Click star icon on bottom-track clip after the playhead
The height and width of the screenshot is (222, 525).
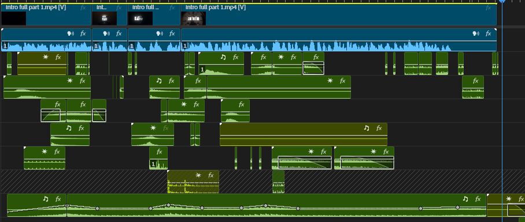pyautogui.click(x=509, y=199)
